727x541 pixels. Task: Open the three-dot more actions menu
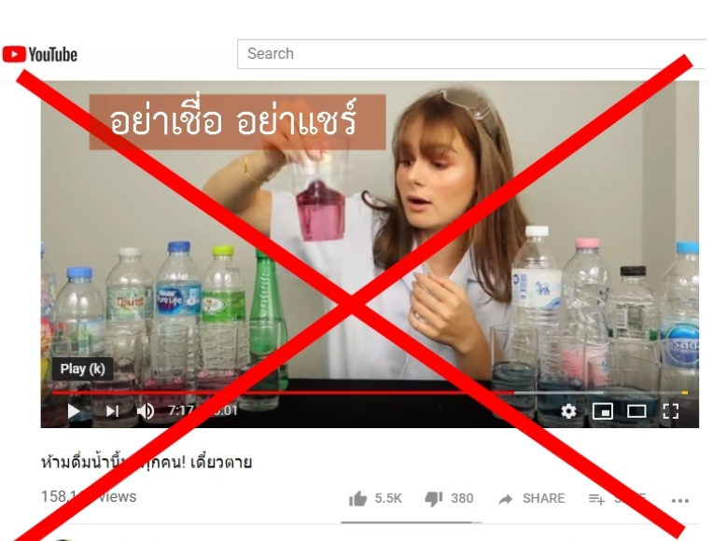(x=679, y=501)
